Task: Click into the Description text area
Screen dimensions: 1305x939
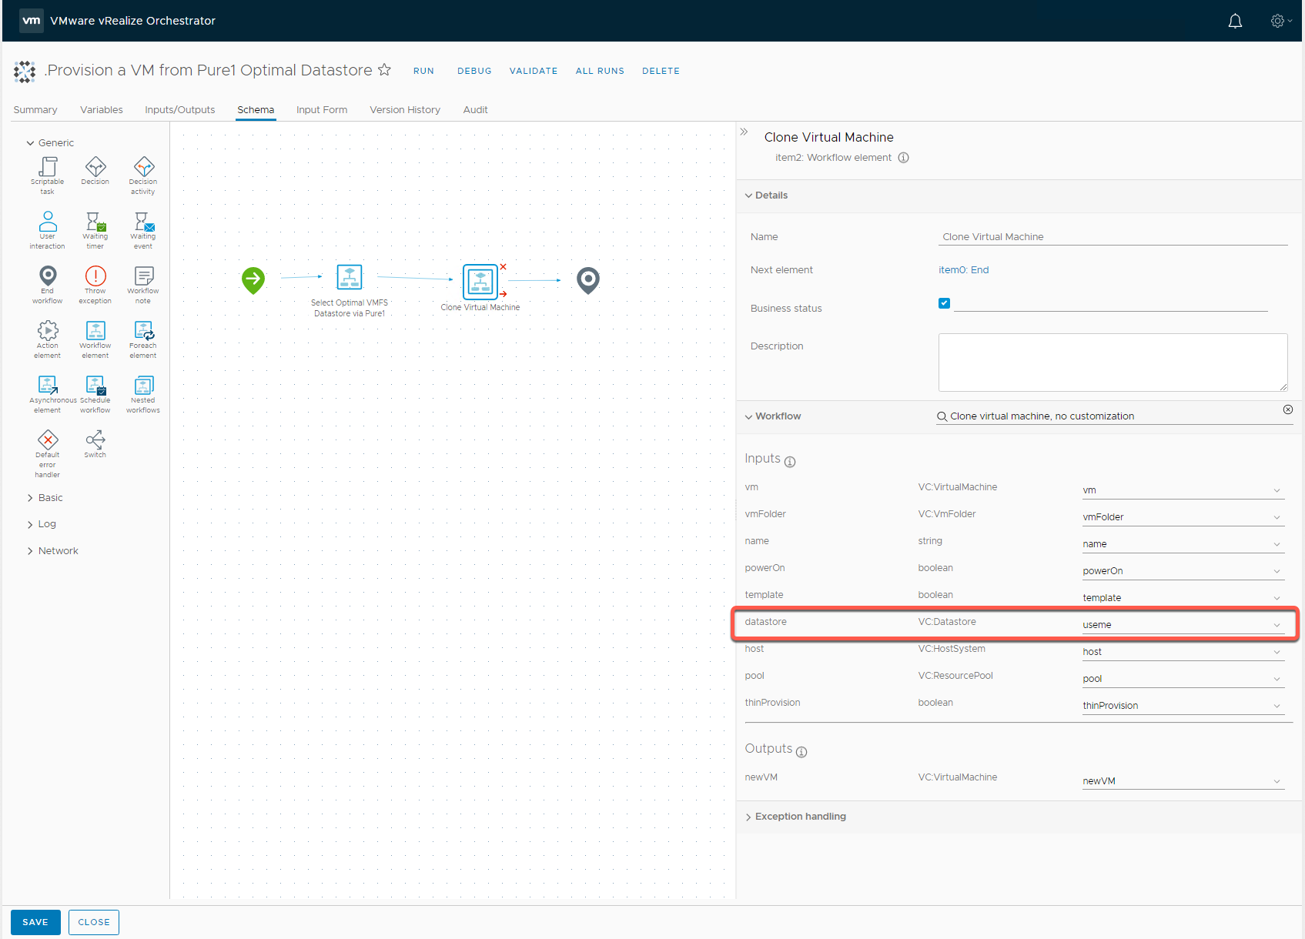Action: (1113, 363)
